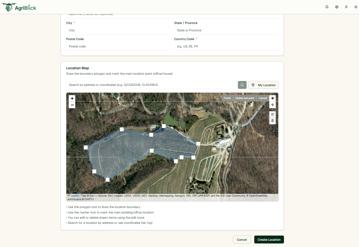Click the Create Location button
Viewport: 359px width, 247px height.
point(269,239)
